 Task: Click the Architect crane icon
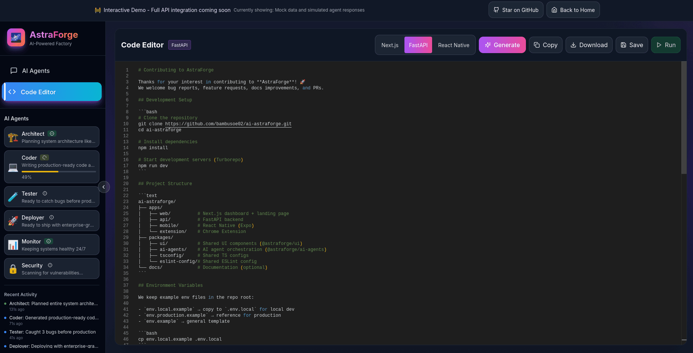[x=13, y=137]
